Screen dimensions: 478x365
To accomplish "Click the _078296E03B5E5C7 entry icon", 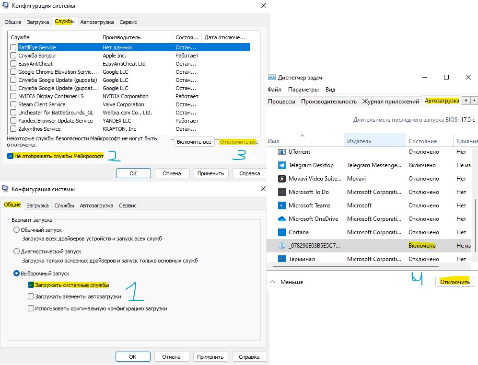I will coord(282,246).
